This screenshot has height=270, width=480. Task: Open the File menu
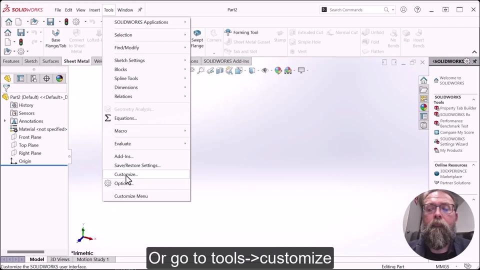click(x=57, y=10)
